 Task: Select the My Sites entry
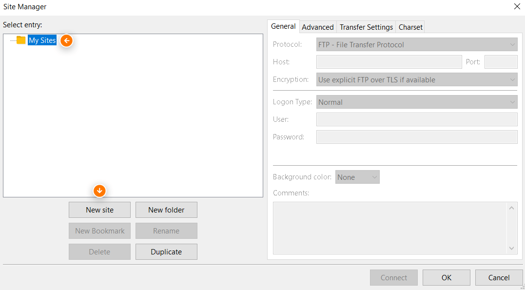(42, 40)
